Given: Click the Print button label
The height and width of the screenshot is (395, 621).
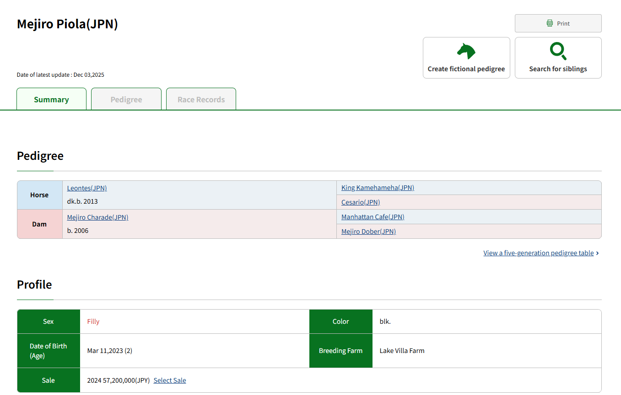Looking at the screenshot, I should coord(563,23).
